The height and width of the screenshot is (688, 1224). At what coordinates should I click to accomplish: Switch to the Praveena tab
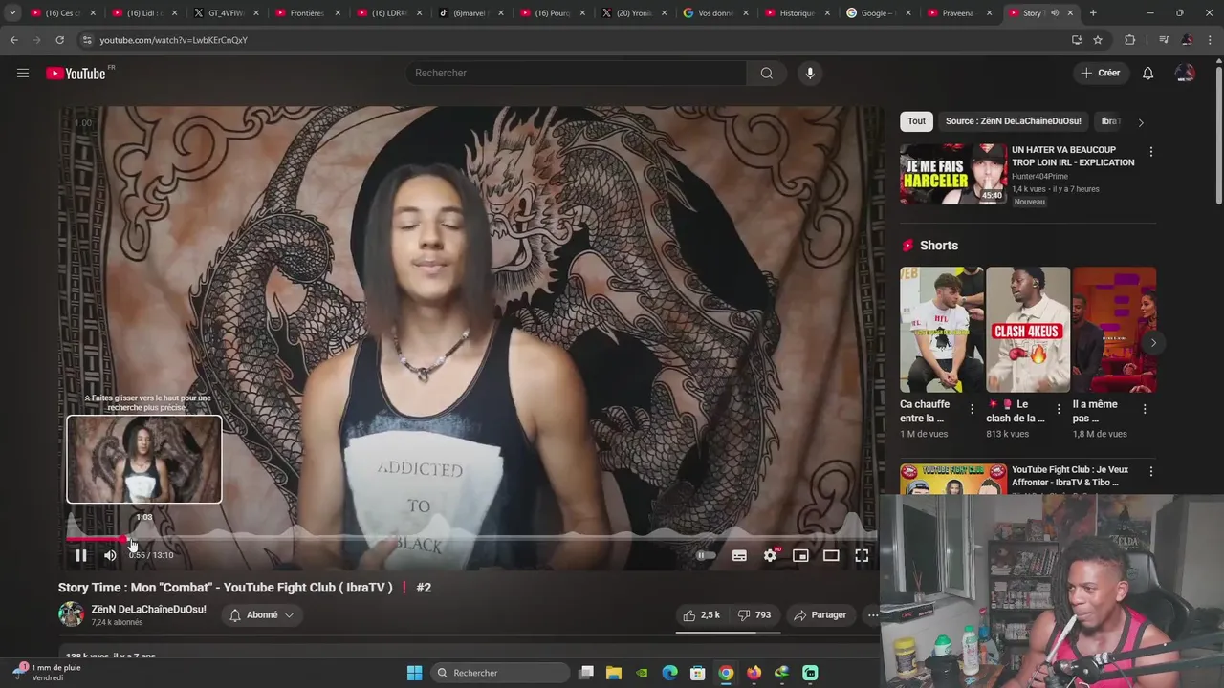958,13
